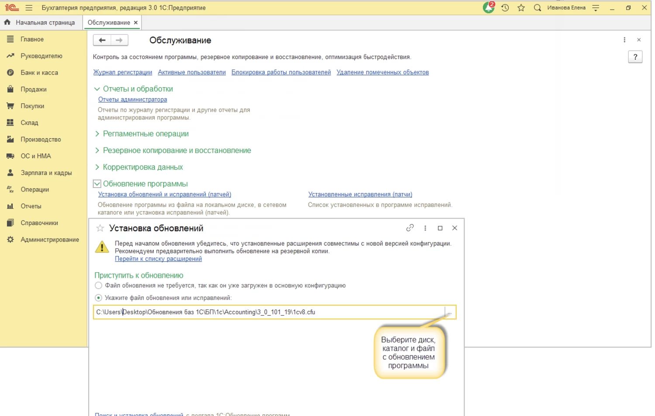655x416 pixels.
Task: Select 'Укажите файл обновления' radio button
Action: pyautogui.click(x=99, y=298)
